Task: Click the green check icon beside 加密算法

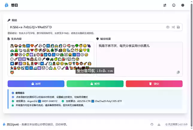Action: [x=63, y=101]
